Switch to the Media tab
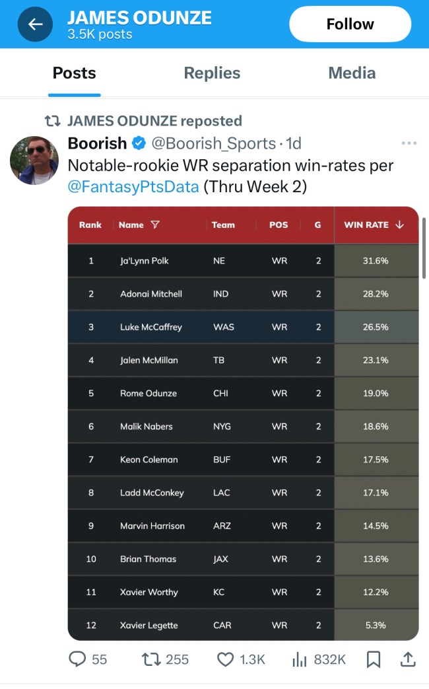The image size is (429, 689). pyautogui.click(x=352, y=73)
